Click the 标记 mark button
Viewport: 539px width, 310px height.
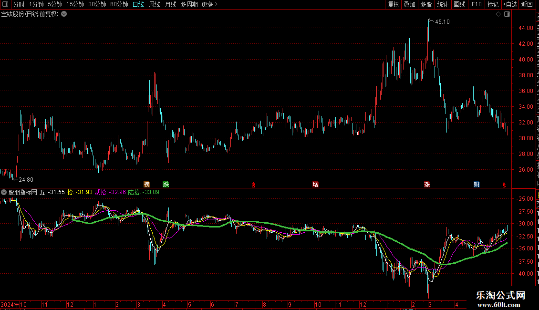click(x=493, y=4)
